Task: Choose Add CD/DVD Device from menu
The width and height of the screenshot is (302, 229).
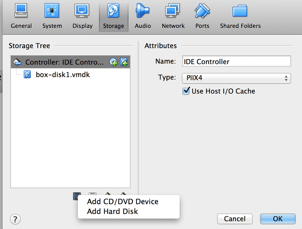Action: 129,202
